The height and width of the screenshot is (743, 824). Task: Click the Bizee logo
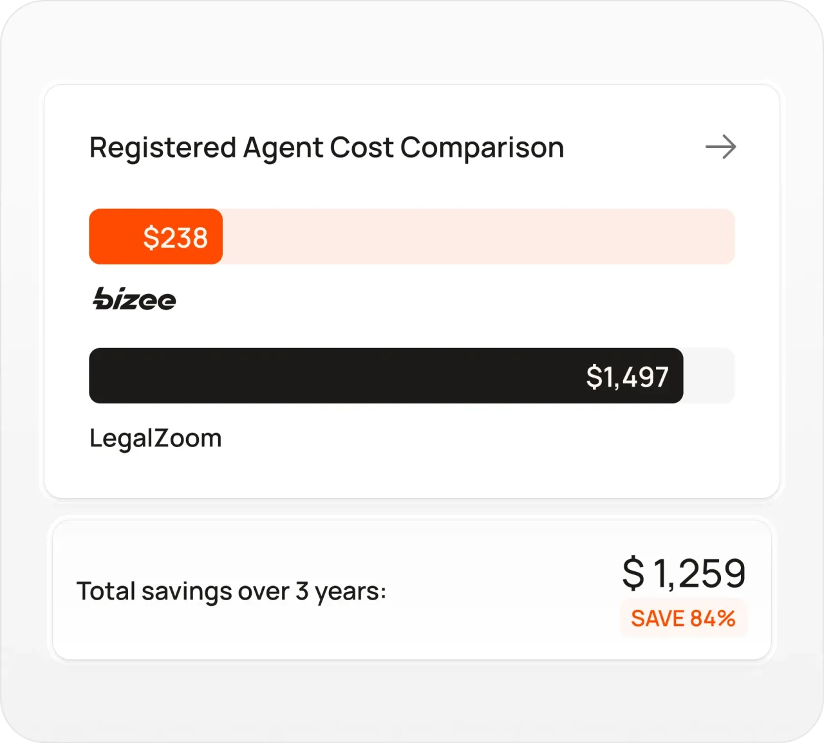pos(135,299)
